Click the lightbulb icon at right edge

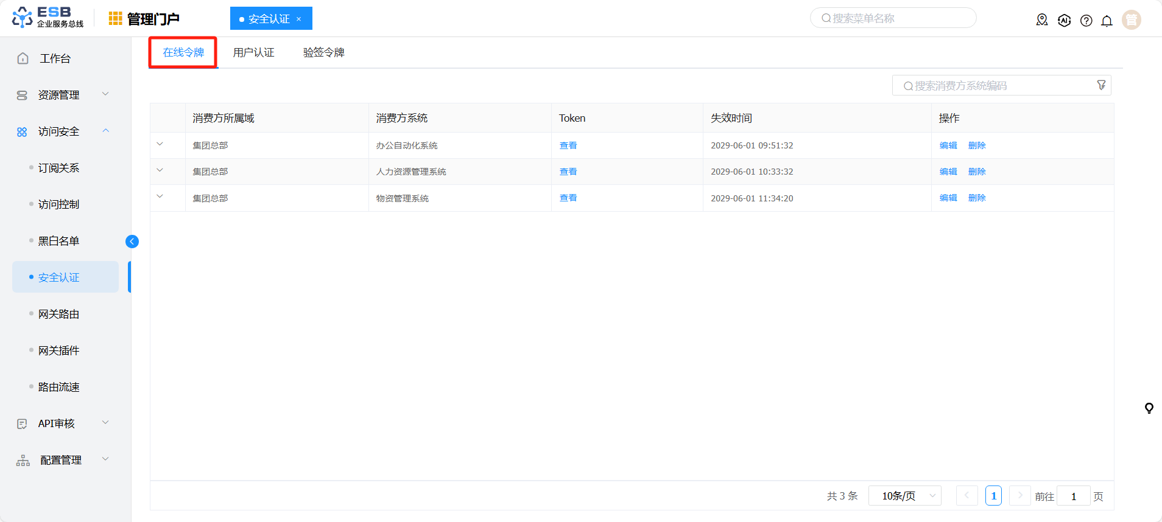(1149, 408)
